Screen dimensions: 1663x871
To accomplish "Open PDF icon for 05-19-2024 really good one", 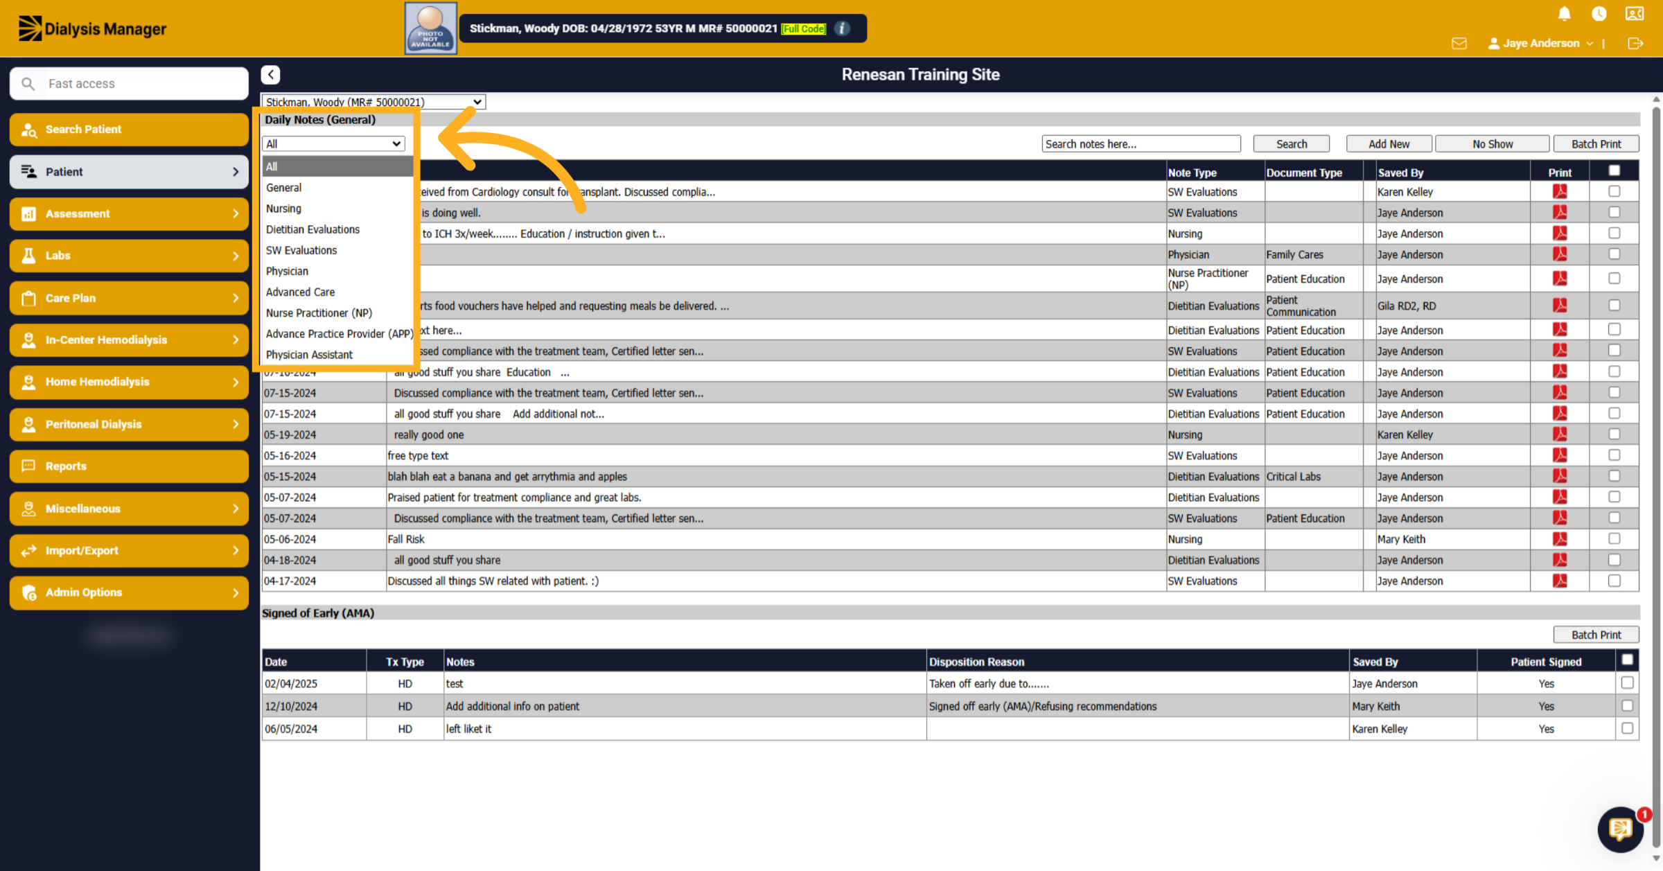I will [x=1560, y=434].
